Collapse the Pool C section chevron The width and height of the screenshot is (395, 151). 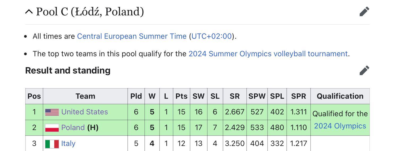(x=29, y=12)
